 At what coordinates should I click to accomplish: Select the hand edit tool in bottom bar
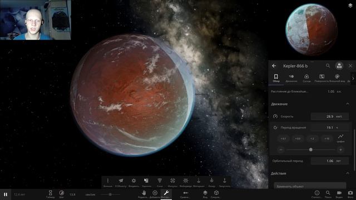[x=144, y=194]
